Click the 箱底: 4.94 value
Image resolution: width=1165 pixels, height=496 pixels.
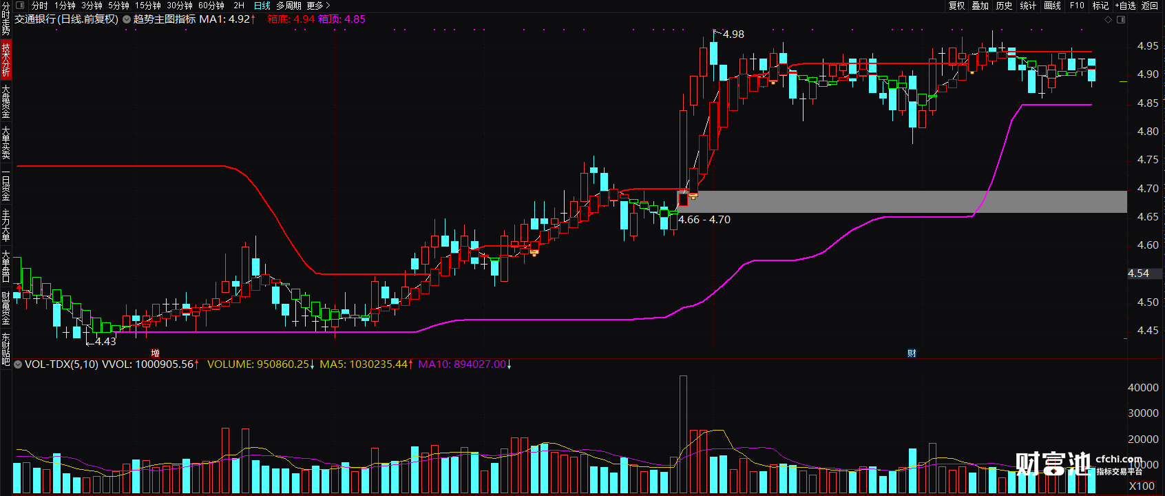pos(291,19)
